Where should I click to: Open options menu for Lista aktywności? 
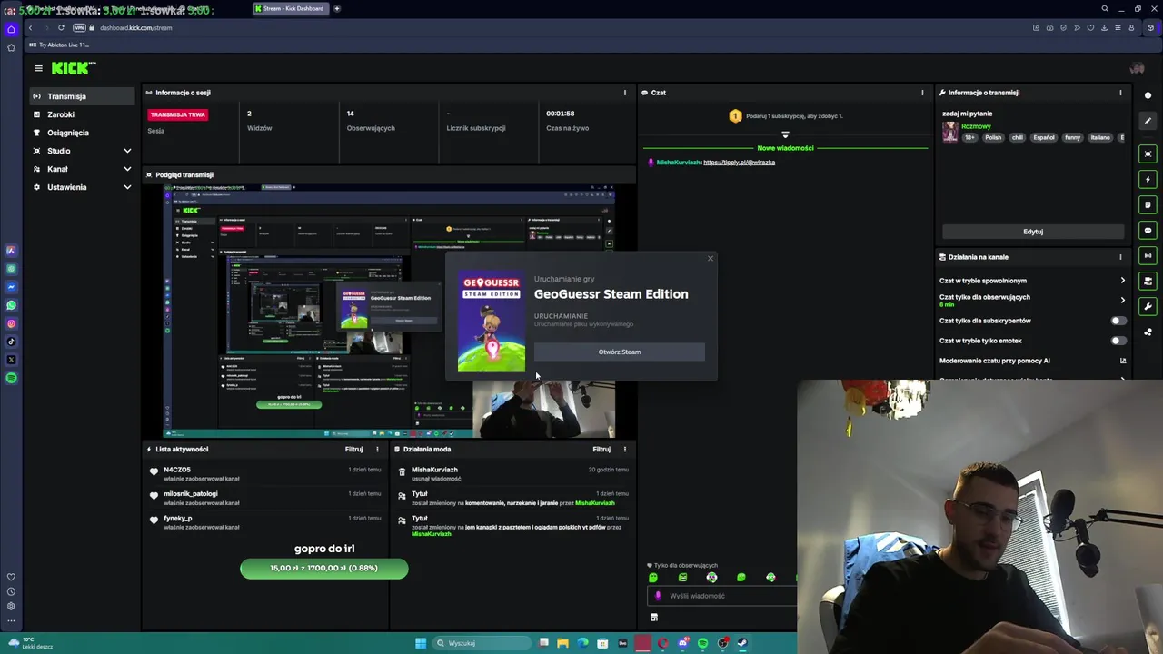[x=377, y=449]
